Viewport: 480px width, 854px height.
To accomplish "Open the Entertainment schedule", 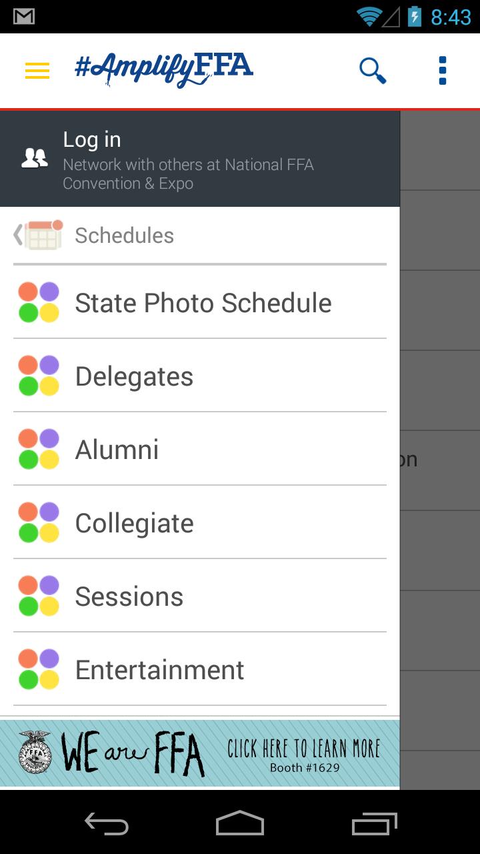I will tap(159, 670).
